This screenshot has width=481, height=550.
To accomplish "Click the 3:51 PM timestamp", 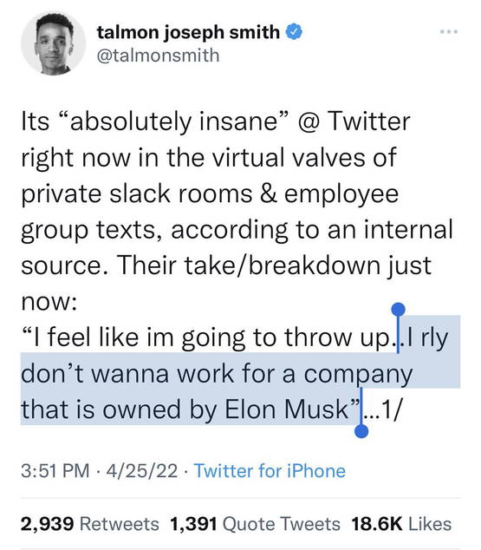I will (x=55, y=471).
